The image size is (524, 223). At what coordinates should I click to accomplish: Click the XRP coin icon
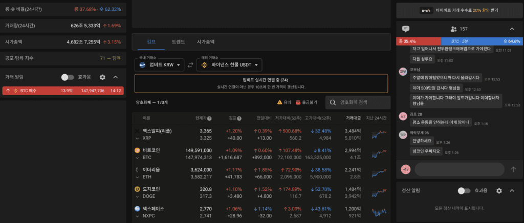click(137, 130)
